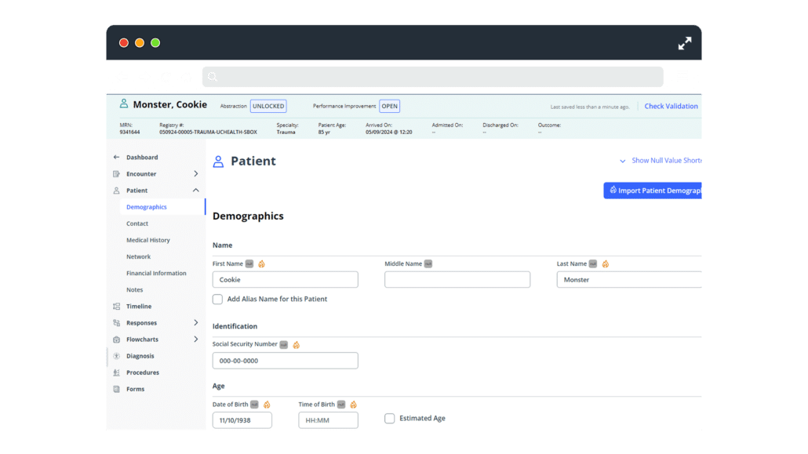Click the Forms icon in the sidebar
This screenshot has height=454, width=808.
pos(117,388)
